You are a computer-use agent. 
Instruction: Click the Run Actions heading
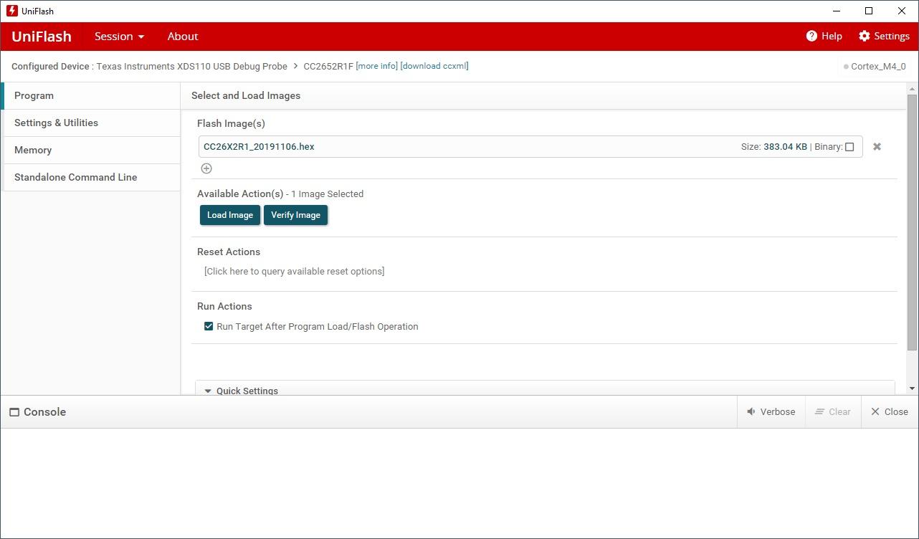point(224,307)
